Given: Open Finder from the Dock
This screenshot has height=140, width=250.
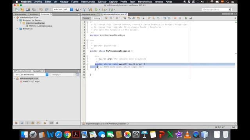Looking at the screenshot, I should tap(24, 135).
